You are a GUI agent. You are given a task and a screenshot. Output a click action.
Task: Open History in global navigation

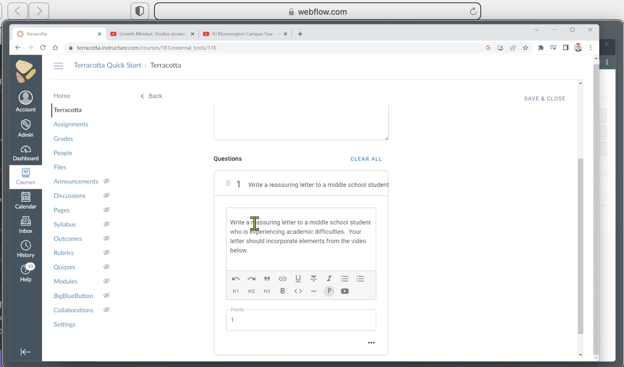(26, 249)
